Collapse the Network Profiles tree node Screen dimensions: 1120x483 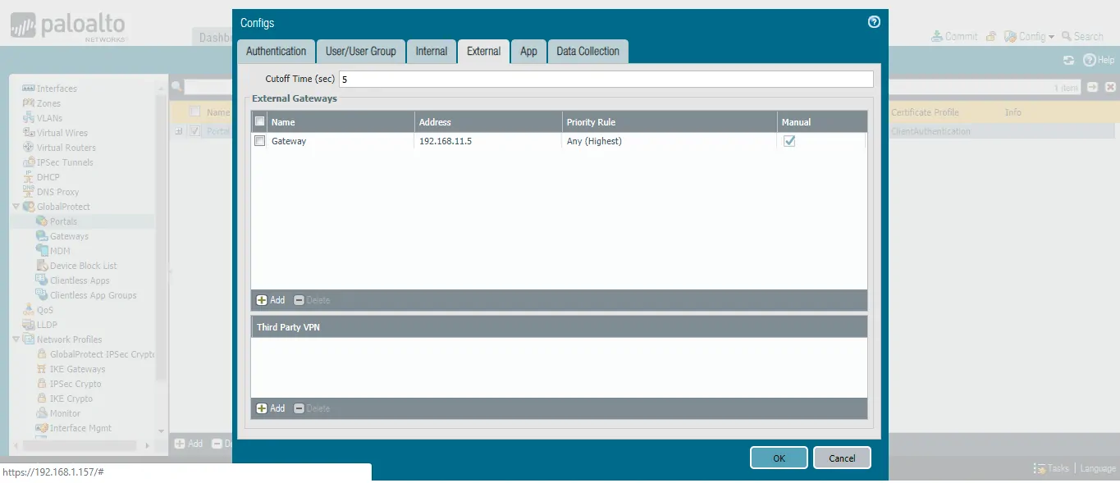click(x=16, y=339)
